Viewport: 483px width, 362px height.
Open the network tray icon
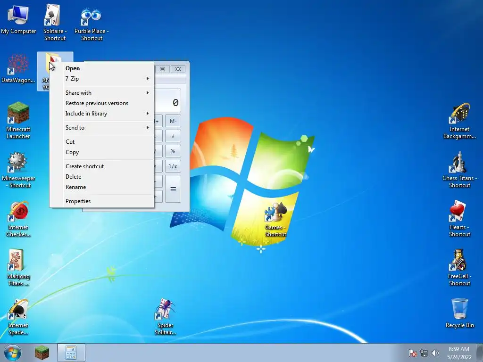(424, 353)
